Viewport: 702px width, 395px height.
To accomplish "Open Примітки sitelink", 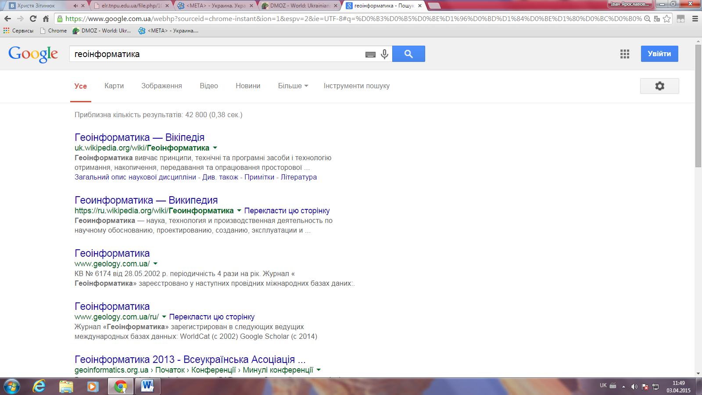I will (259, 177).
